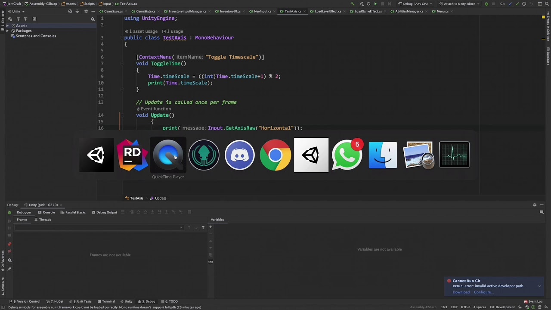Screen dimensions: 551x310
Task: Open Search Everywhere magnifier icon
Action: pos(547,4)
